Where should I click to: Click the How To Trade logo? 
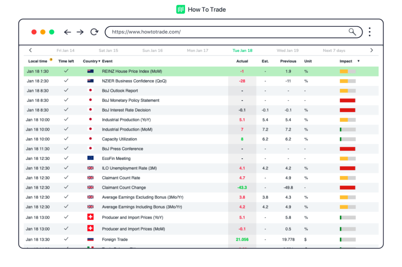[201, 9]
